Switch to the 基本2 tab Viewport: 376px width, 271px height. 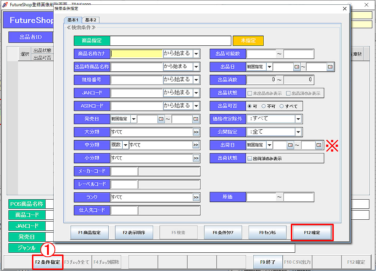(x=91, y=20)
